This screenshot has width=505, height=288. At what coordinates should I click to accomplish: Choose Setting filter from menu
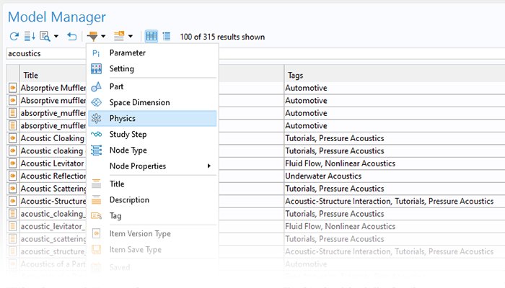click(152, 68)
